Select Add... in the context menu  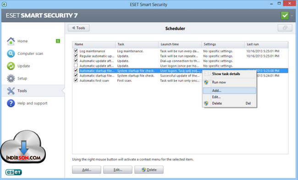coord(229,90)
